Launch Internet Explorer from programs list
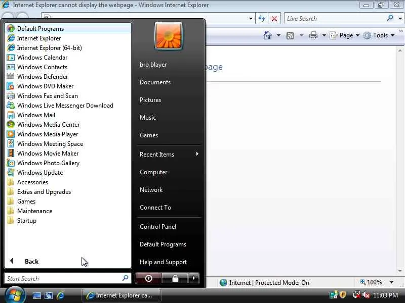The image size is (405, 303). pos(68,38)
